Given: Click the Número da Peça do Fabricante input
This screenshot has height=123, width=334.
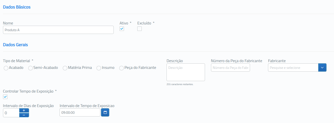Looking at the screenshot, I should coord(230,68).
